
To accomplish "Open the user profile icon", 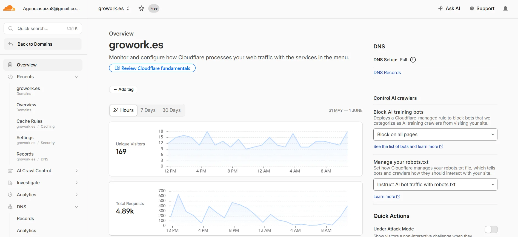I will pos(505,8).
